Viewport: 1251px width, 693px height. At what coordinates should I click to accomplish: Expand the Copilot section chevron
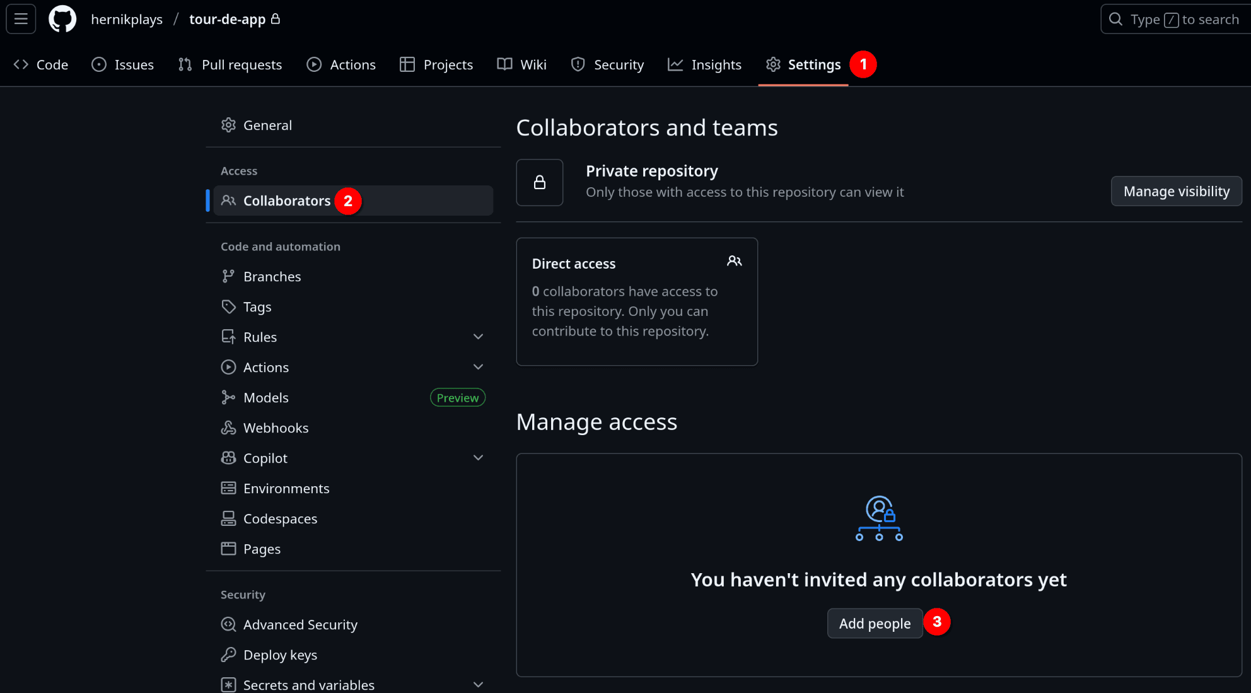coord(478,458)
